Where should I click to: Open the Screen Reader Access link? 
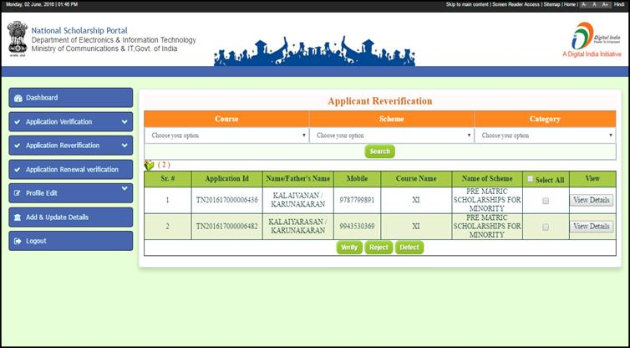coord(516,4)
